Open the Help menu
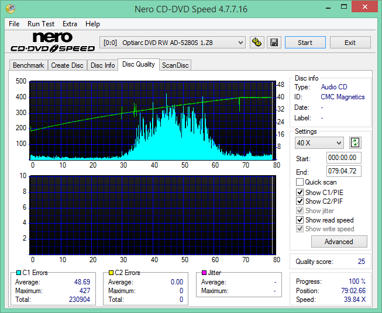The height and width of the screenshot is (313, 382). tap(92, 24)
